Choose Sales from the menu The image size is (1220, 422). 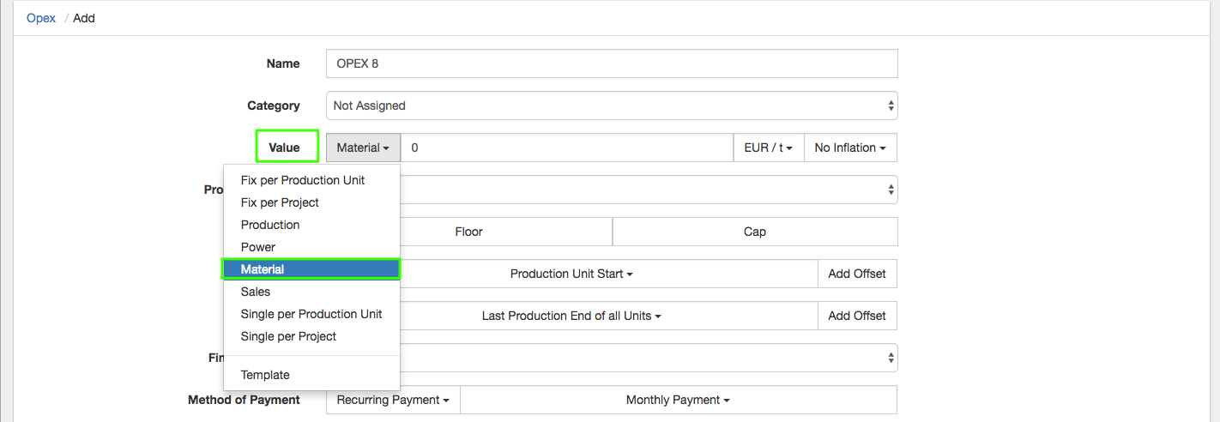256,292
